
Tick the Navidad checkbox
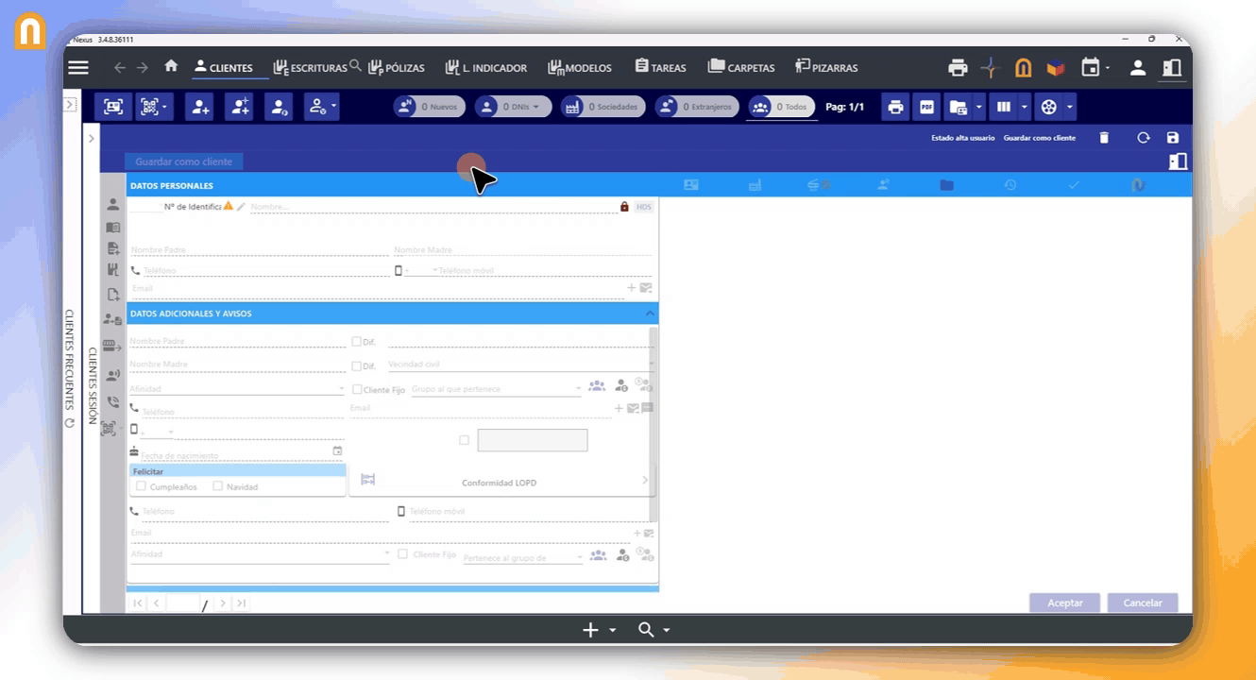[x=218, y=486]
